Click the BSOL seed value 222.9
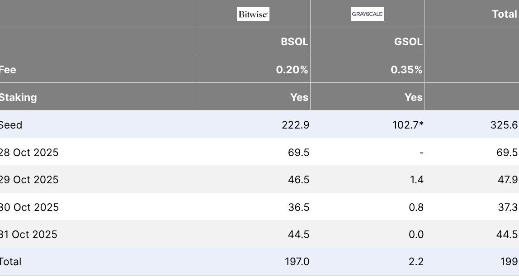The image size is (519, 277). coord(295,125)
